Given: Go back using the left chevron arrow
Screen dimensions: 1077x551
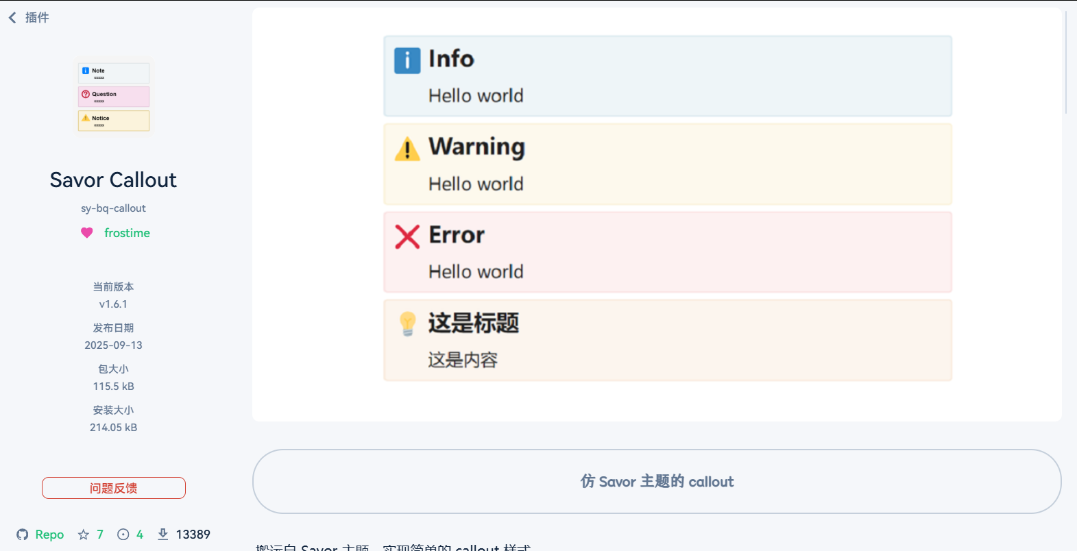Looking at the screenshot, I should 12,18.
